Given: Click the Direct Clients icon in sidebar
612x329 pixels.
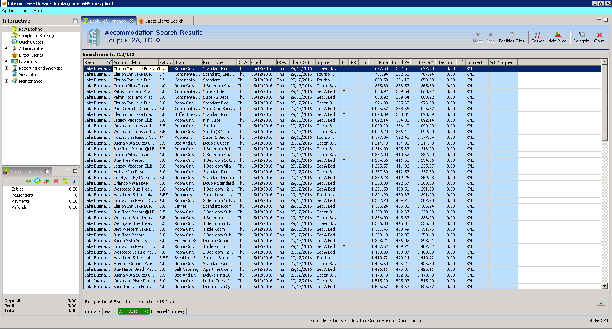Looking at the screenshot, I should click(x=15, y=55).
